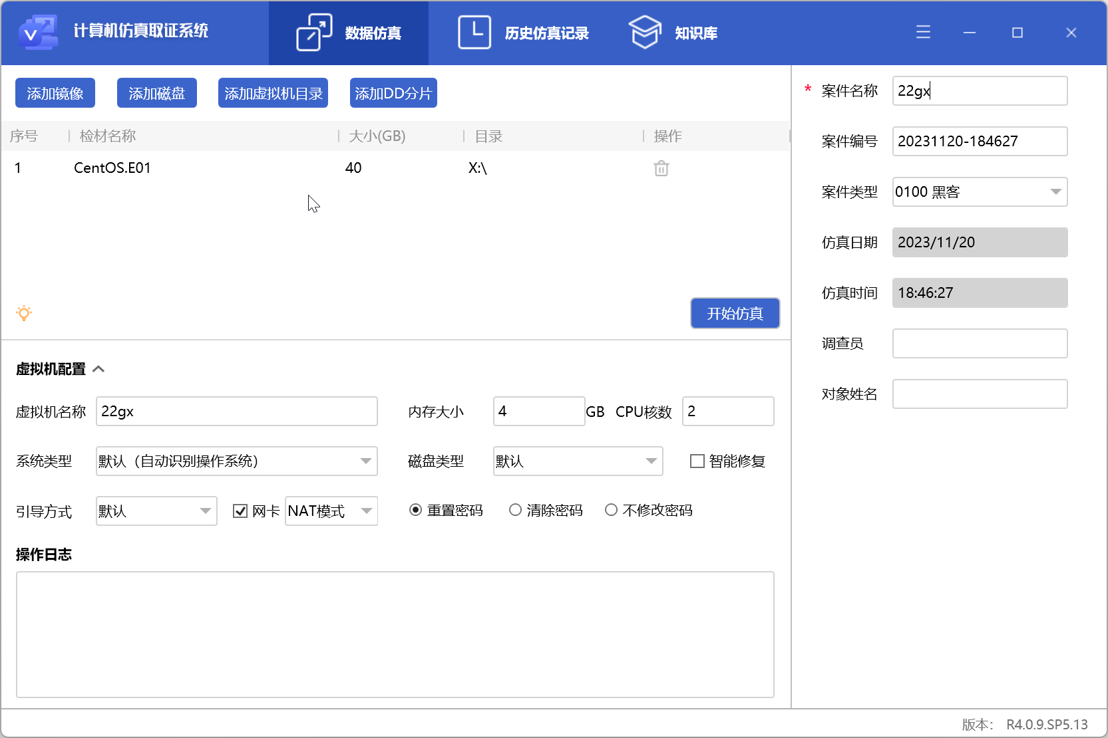The width and height of the screenshot is (1108, 738).
Task: Start simulation with 开始仿真 button
Action: coord(735,313)
